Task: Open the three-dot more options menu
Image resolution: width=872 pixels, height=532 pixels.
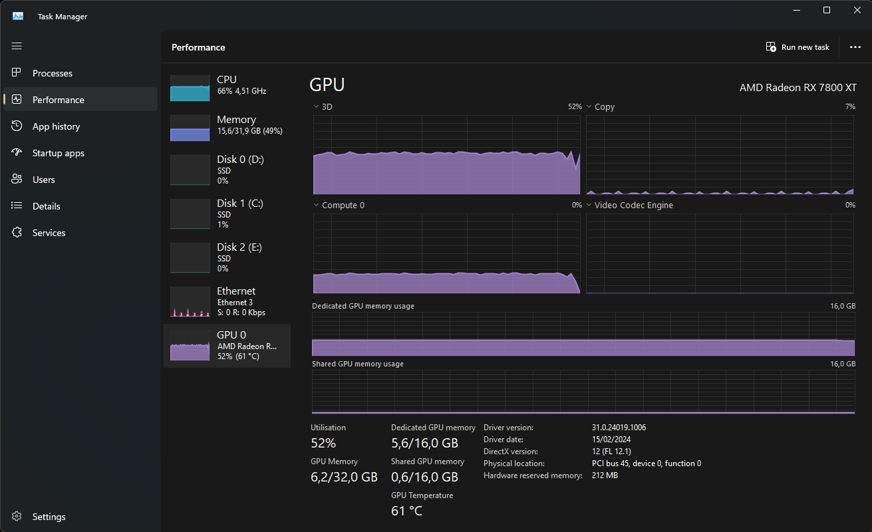Action: [x=855, y=47]
